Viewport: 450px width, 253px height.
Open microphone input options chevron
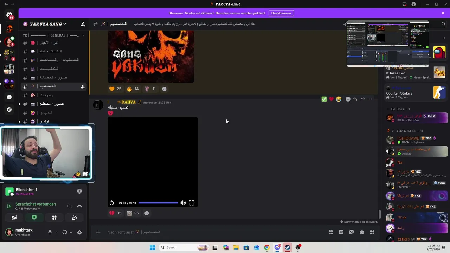coord(56,232)
